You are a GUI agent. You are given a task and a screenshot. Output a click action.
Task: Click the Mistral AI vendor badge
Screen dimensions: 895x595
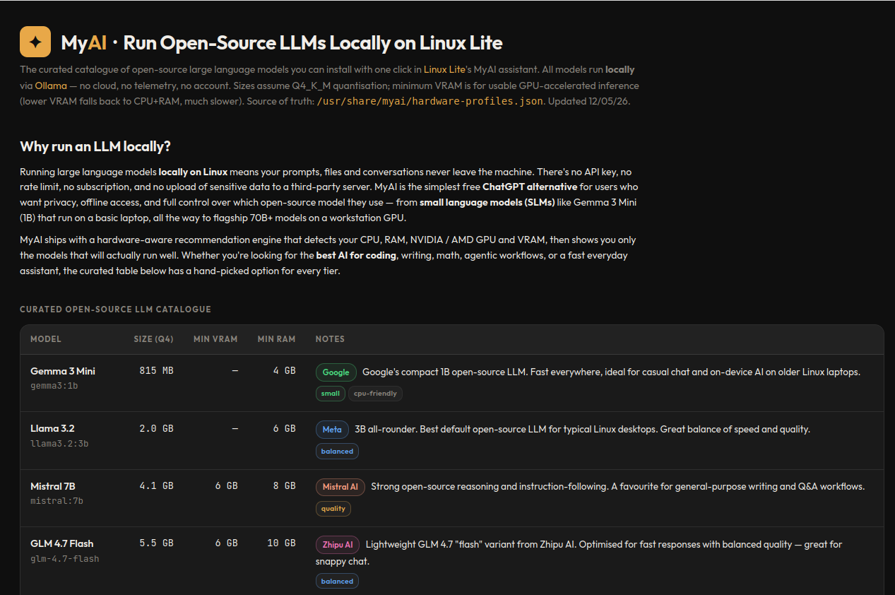point(340,487)
